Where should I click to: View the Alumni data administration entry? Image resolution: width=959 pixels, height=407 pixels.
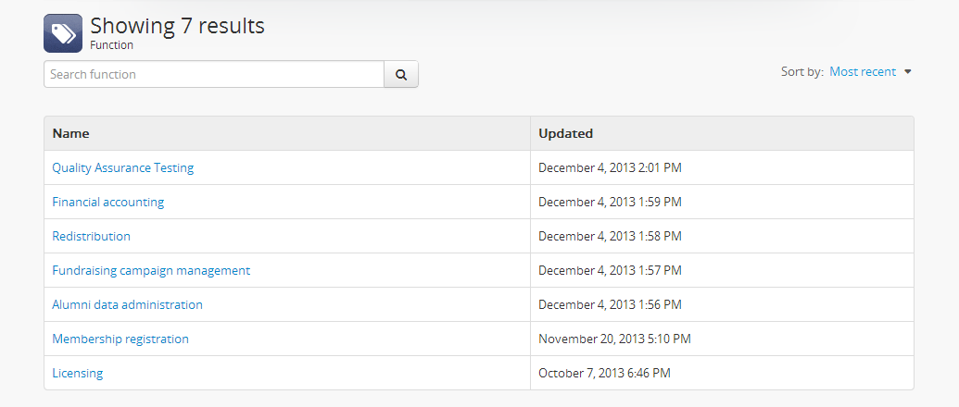tap(127, 304)
